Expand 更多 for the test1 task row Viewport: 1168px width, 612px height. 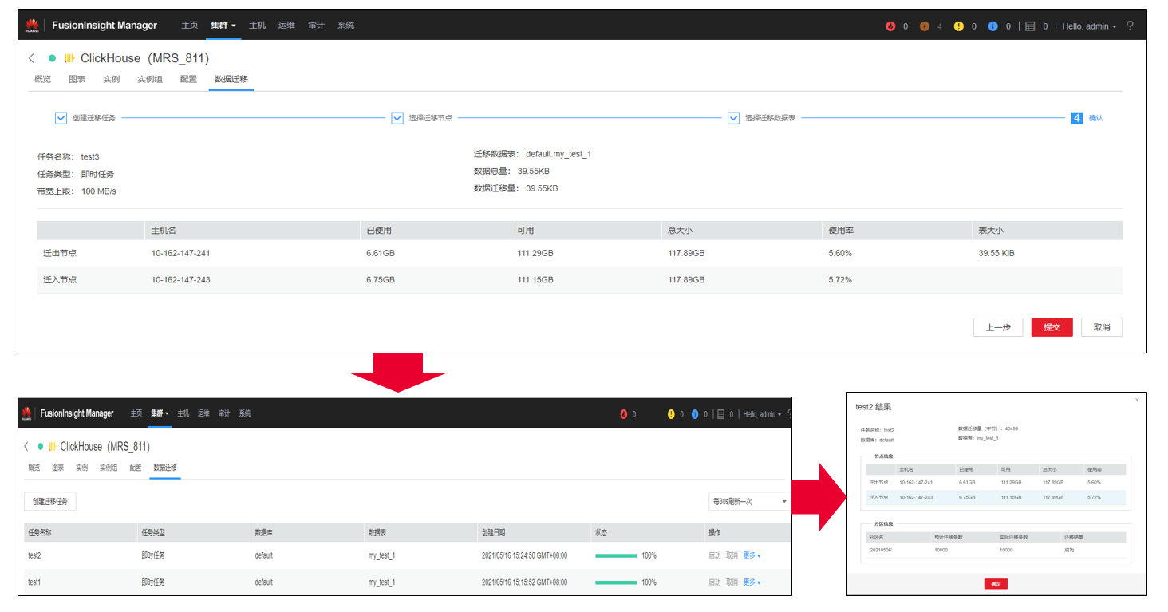[752, 582]
